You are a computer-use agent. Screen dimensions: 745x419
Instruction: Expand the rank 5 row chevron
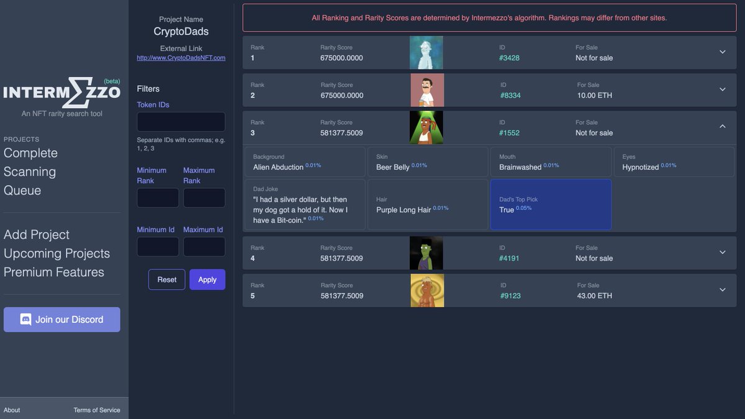pyautogui.click(x=723, y=290)
